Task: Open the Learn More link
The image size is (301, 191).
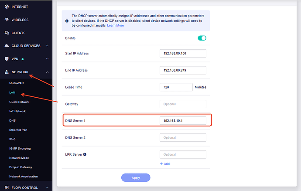Action: pos(115,26)
